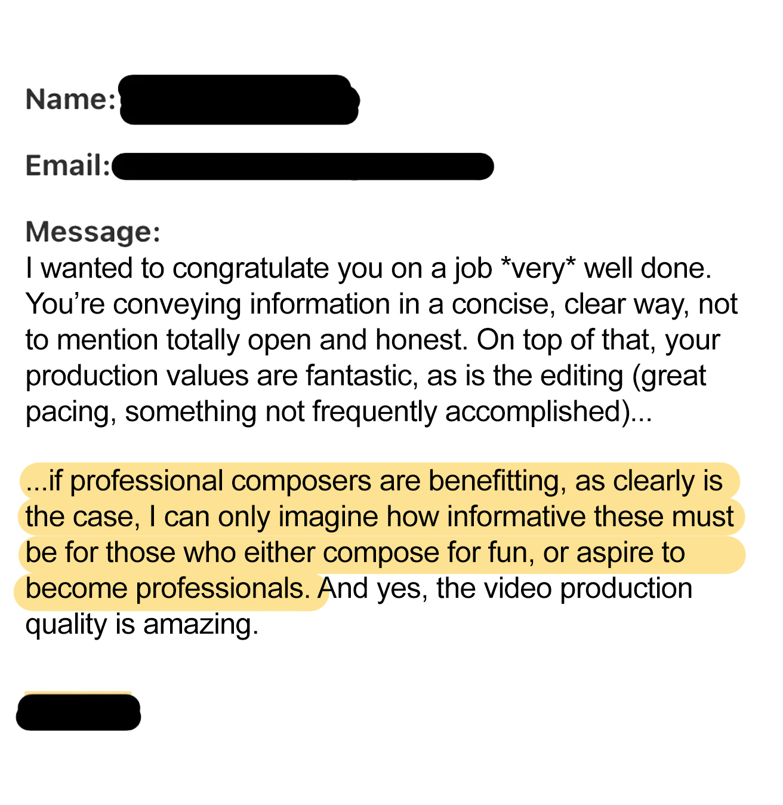Screen dimensions: 783x805
Task: Click the "Message:" heading
Action: click(x=93, y=232)
